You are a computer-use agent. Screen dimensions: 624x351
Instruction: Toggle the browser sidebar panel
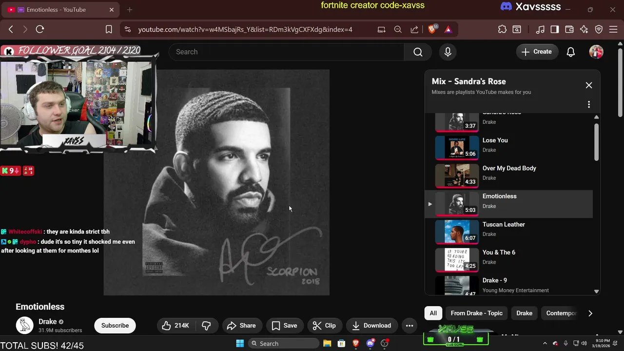click(555, 29)
